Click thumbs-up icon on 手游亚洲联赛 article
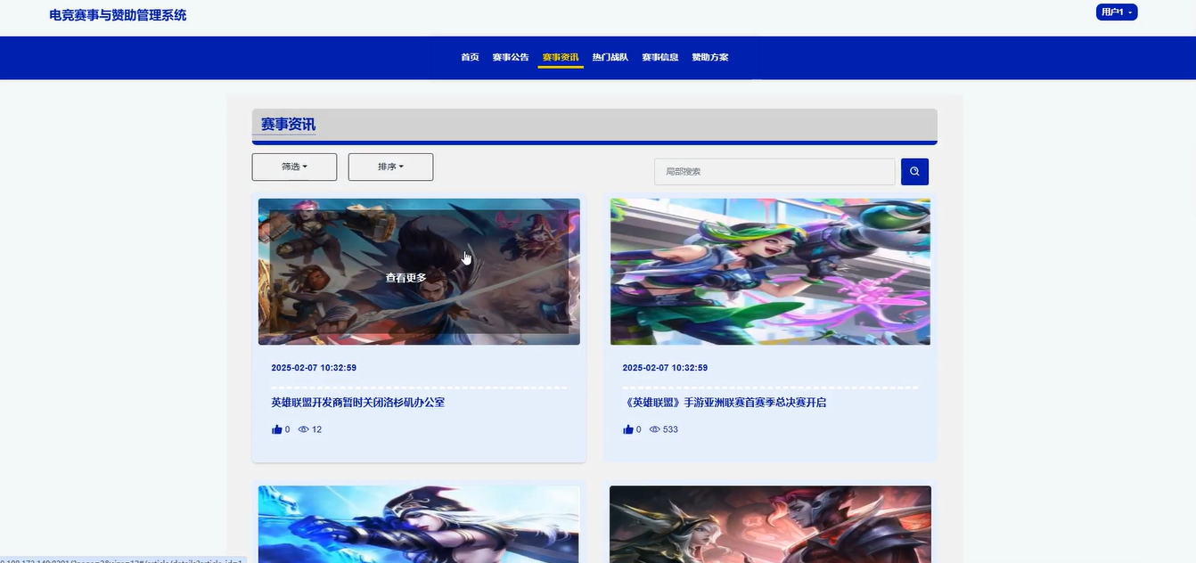 coord(628,429)
